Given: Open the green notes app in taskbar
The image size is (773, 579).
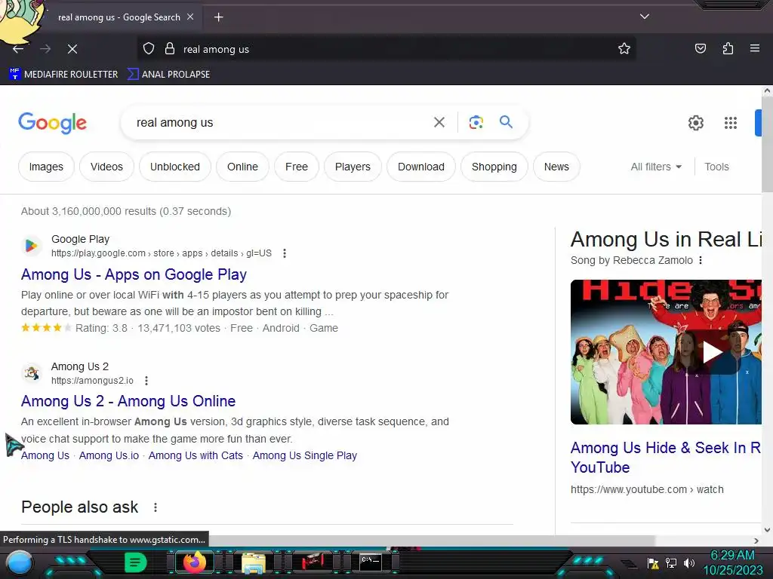Looking at the screenshot, I should tap(135, 562).
